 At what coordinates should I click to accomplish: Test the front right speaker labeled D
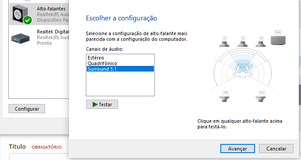(261, 42)
